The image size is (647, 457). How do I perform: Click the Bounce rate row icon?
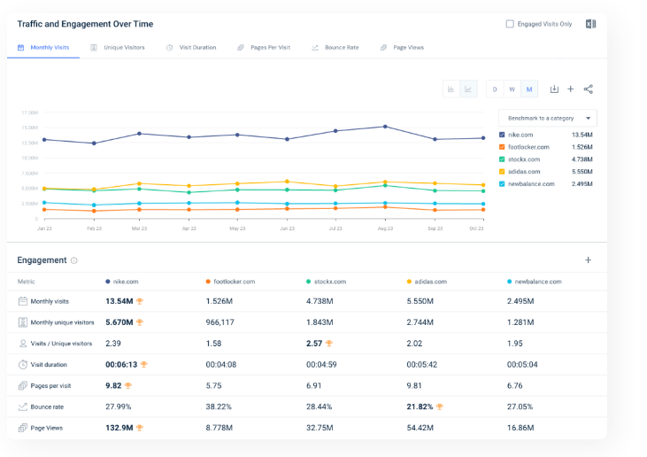(23, 407)
